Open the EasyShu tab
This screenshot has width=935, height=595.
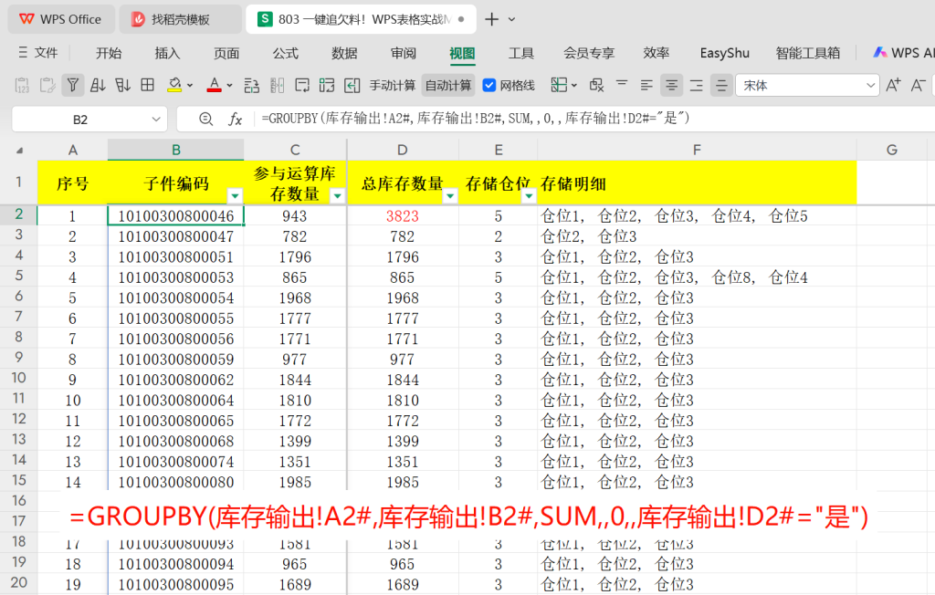click(724, 53)
